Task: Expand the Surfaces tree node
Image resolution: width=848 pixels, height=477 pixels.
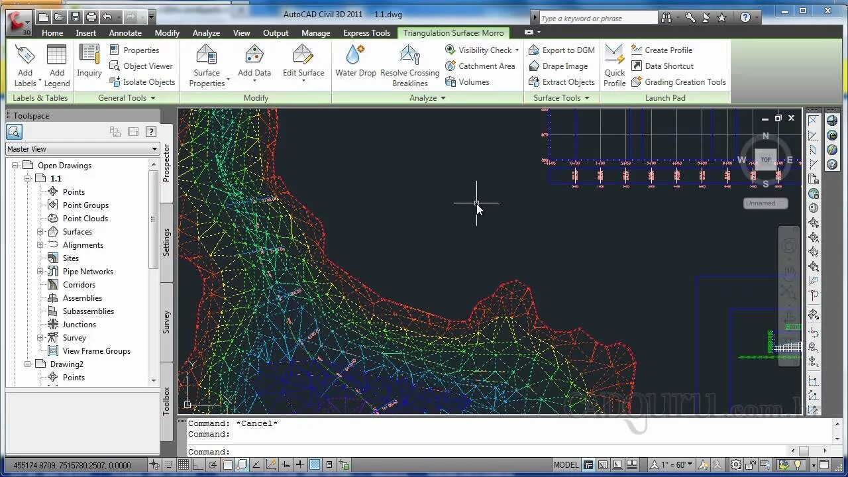Action: click(40, 232)
